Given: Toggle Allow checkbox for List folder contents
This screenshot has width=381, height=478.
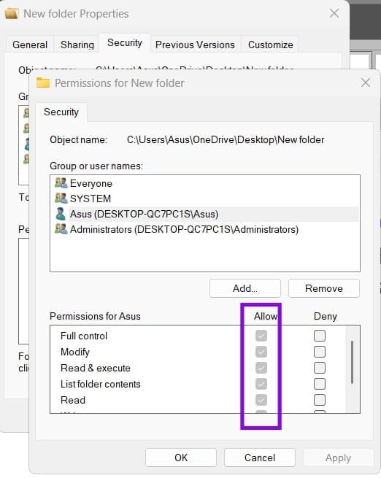Looking at the screenshot, I should click(x=261, y=384).
